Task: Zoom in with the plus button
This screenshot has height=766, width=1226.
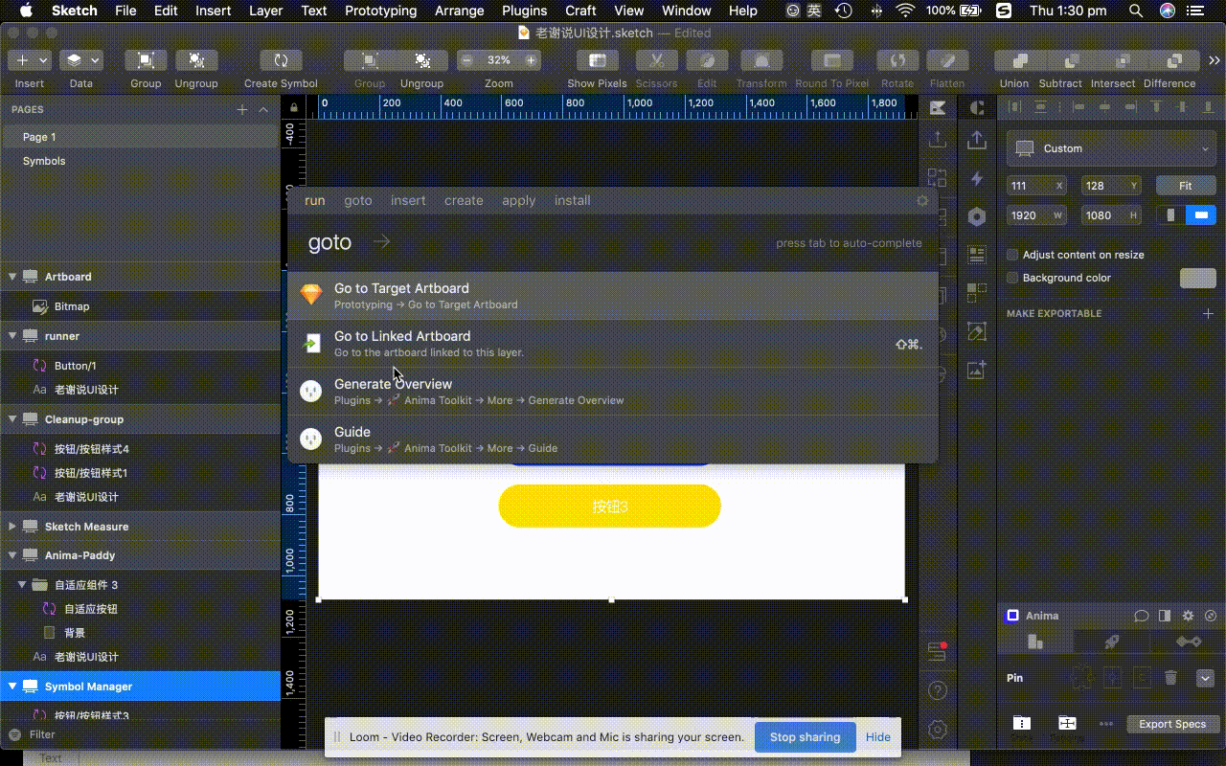Action: [x=531, y=59]
